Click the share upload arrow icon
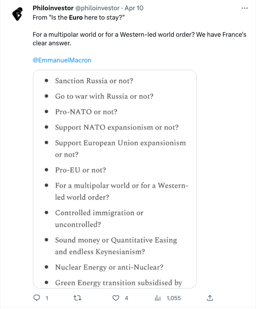Image resolution: width=256 pixels, height=309 pixels. [x=209, y=298]
